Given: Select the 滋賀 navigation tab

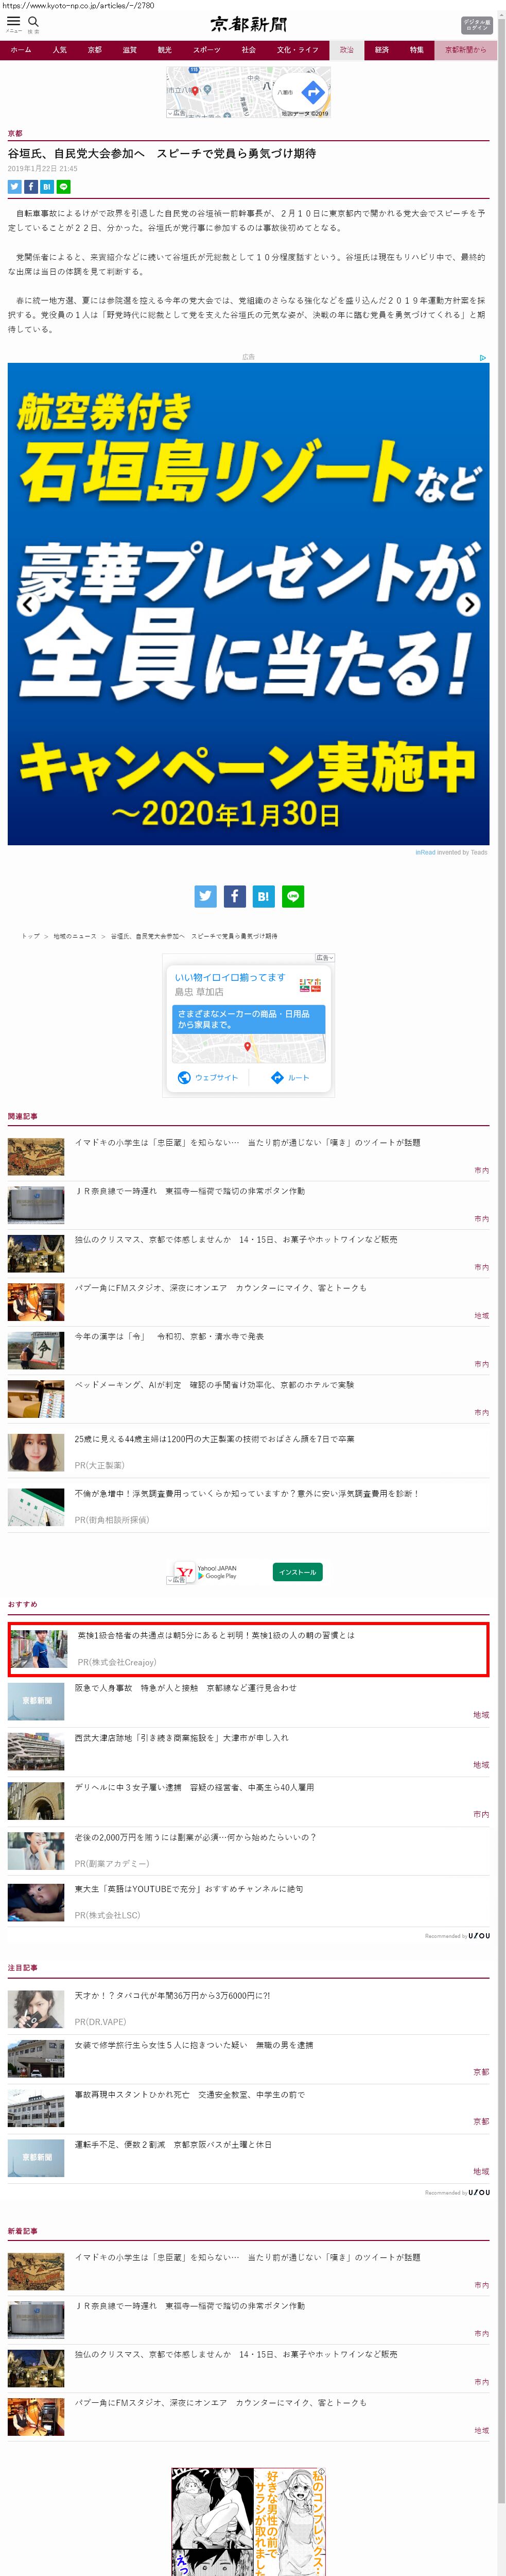Looking at the screenshot, I should pyautogui.click(x=130, y=50).
